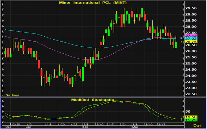Viewport: 207px width, 129px height.
Task: Click the 3/17 date axis label
Action: [x=161, y=124]
